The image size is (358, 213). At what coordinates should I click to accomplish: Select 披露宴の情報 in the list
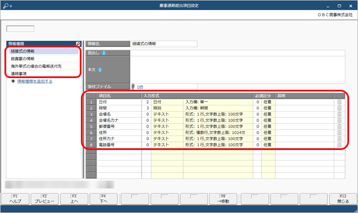tap(43, 59)
